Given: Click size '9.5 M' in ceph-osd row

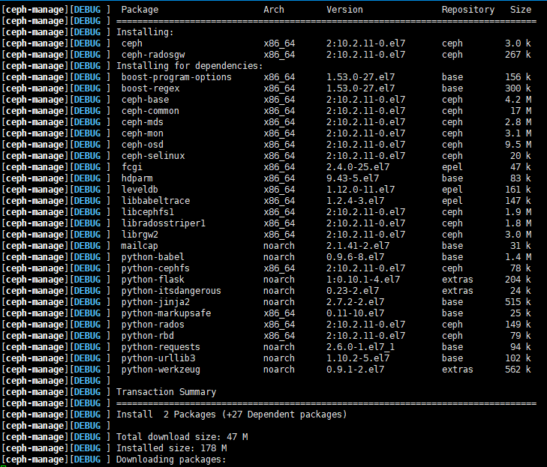Looking at the screenshot, I should pos(518,145).
